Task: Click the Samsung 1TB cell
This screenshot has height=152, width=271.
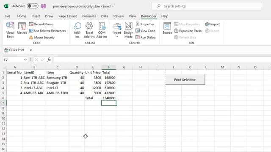Action: click(x=58, y=78)
